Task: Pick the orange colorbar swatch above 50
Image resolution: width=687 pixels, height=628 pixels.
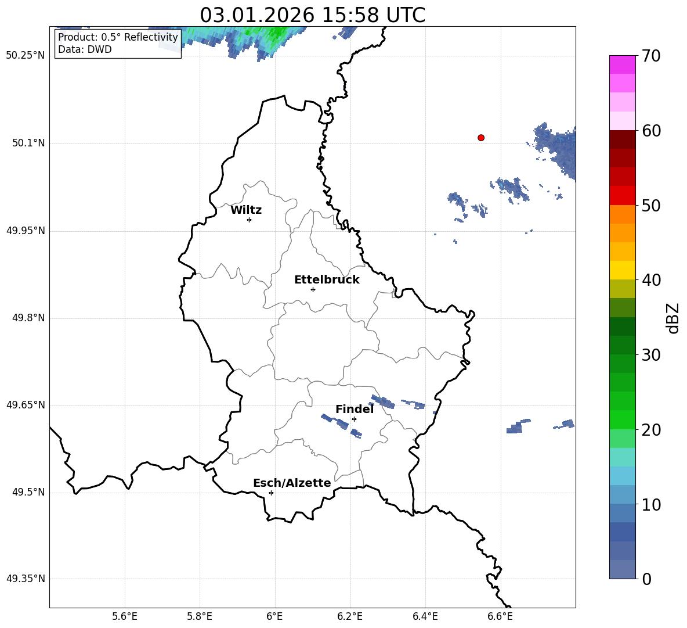Action: pos(622,214)
